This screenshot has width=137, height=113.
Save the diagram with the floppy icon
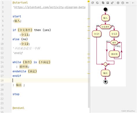[x=108, y=3]
